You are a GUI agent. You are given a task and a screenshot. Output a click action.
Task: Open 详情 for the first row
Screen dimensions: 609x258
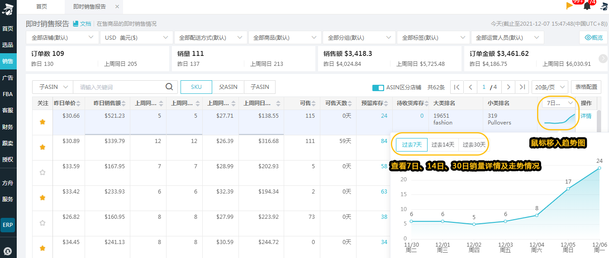pos(586,116)
